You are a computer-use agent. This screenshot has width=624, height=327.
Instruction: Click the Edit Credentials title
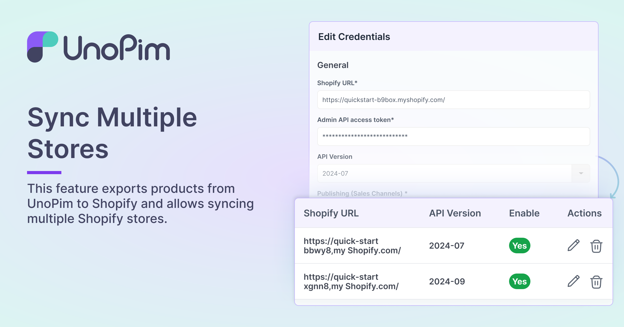354,37
